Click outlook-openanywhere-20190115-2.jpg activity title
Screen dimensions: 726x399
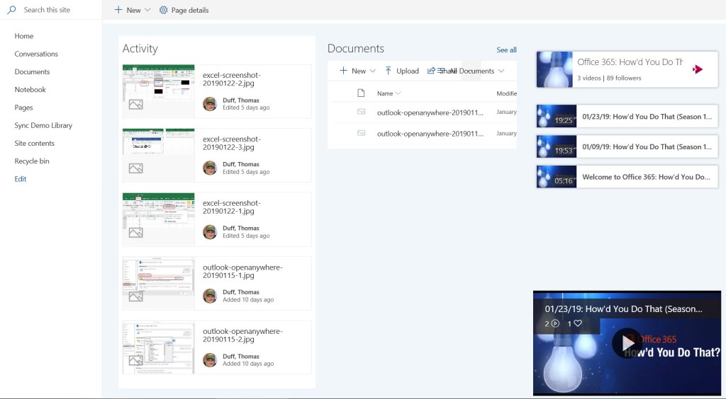coord(242,335)
